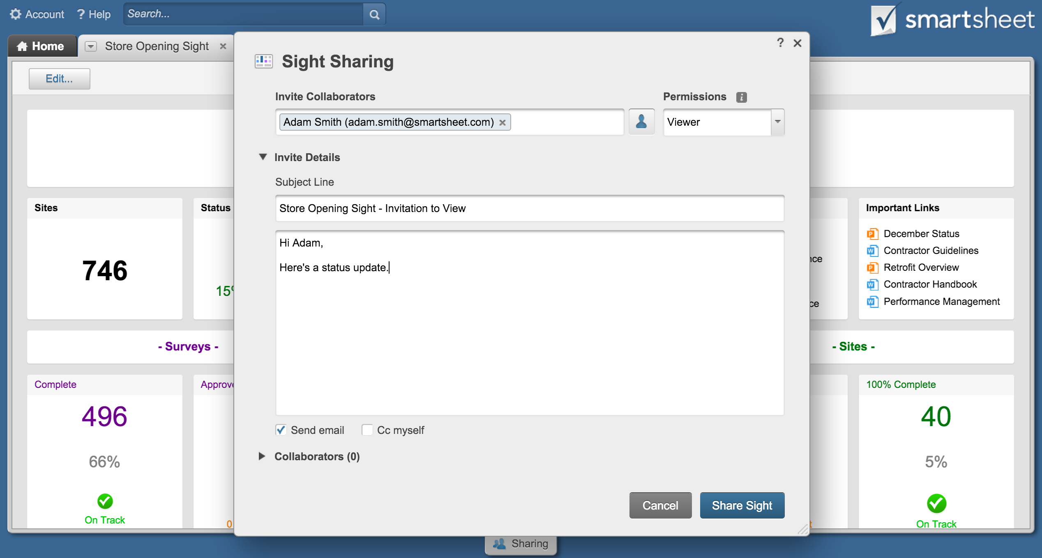
Task: Close the Store Opening Sight tab
Action: coord(223,46)
